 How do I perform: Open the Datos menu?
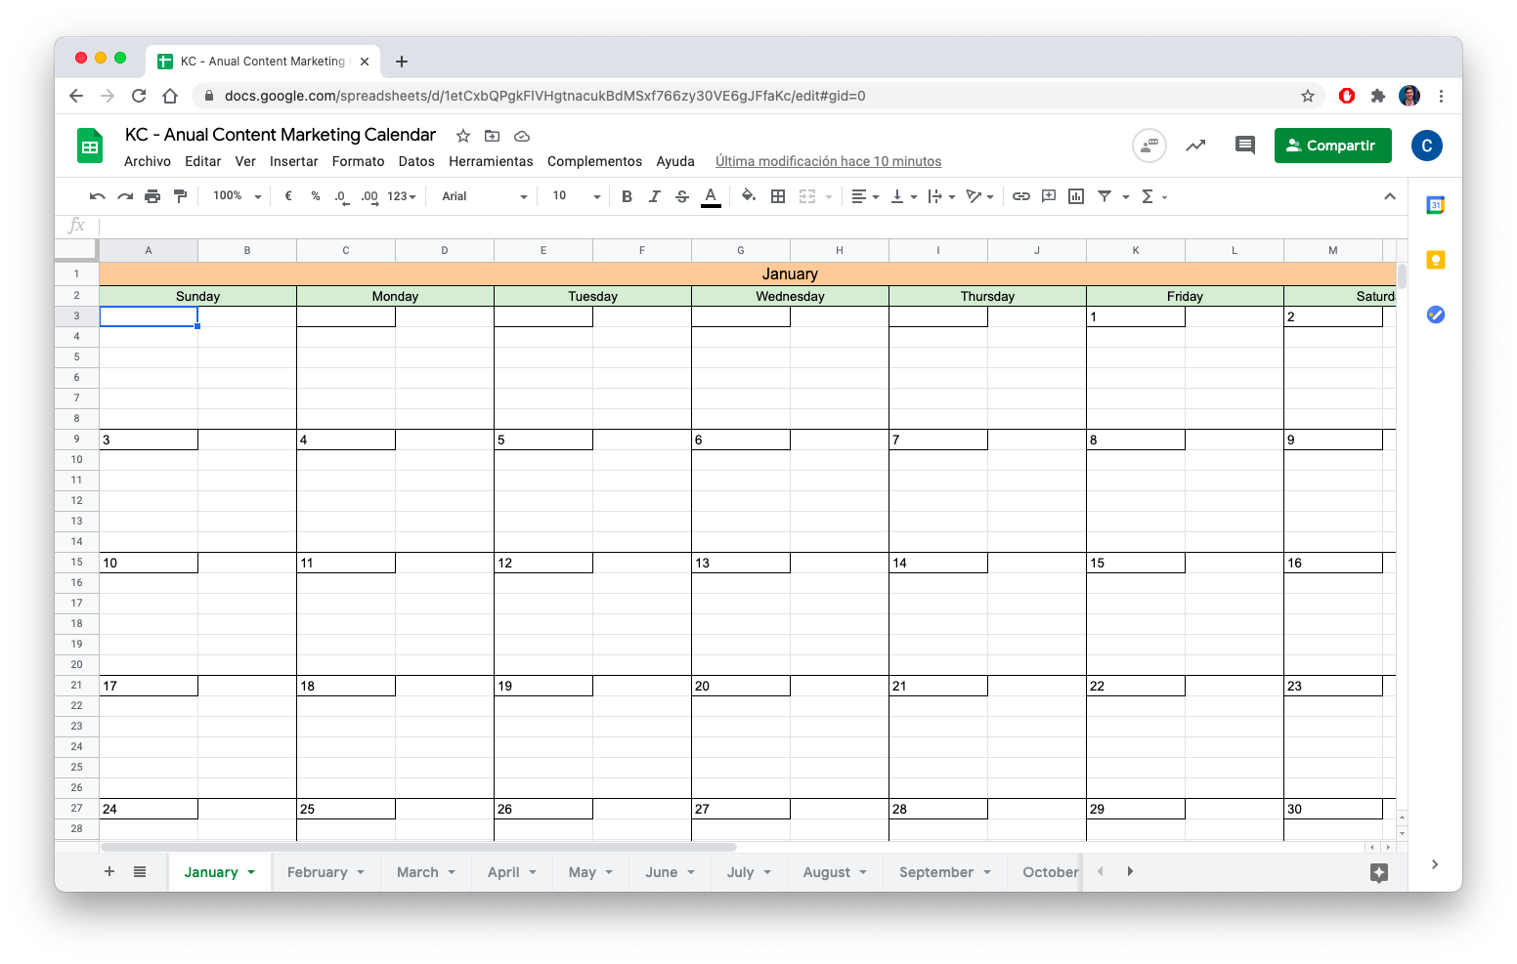(x=416, y=161)
